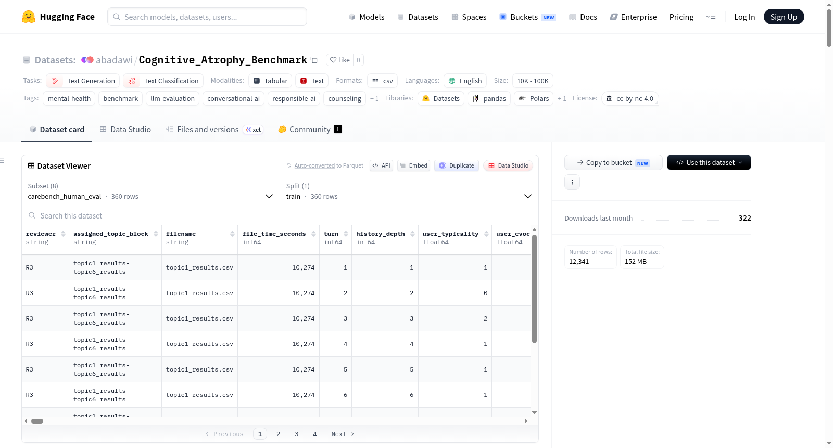This screenshot has height=448, width=833.
Task: Go to Datasets page in top navigation
Action: 418,17
